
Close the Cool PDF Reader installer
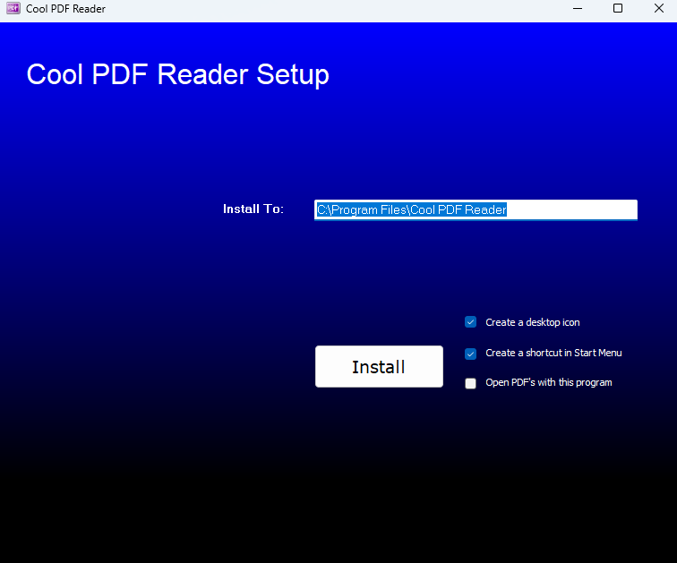tap(659, 9)
